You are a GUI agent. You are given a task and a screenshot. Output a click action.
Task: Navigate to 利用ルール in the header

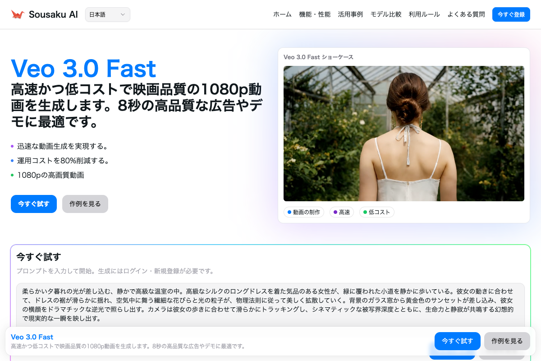pyautogui.click(x=424, y=14)
